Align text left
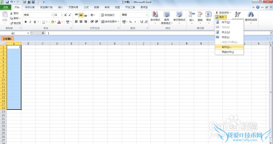The image size is (273, 144). (76, 22)
